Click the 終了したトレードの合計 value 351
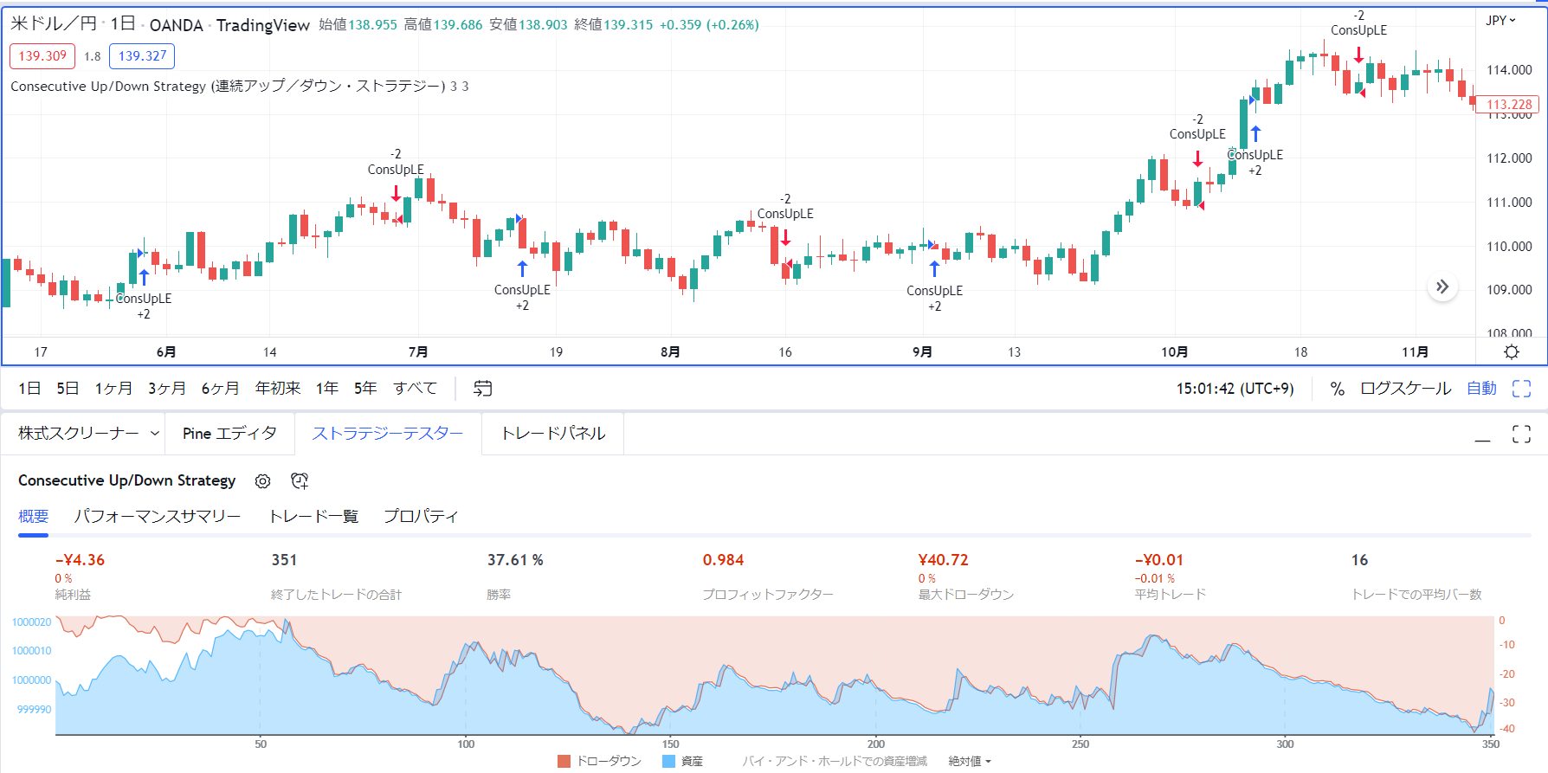 click(284, 560)
